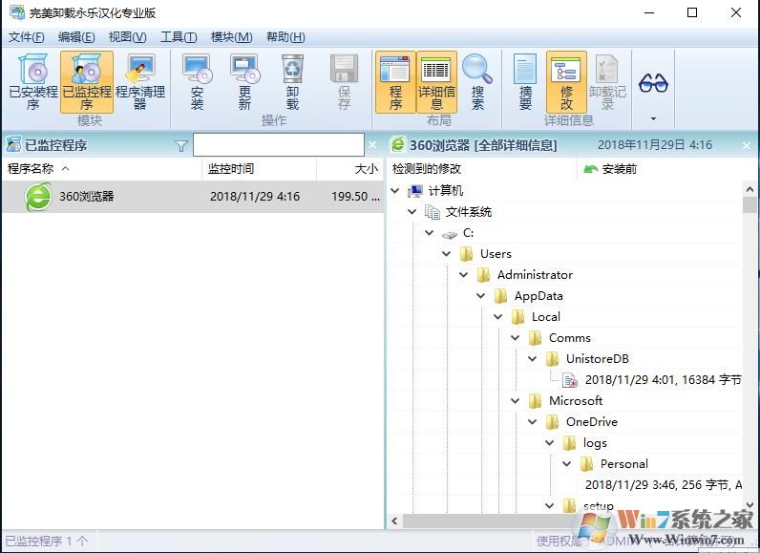This screenshot has height=553, width=760.
Task: Toggle the 已监控程序 module button
Action: click(87, 82)
